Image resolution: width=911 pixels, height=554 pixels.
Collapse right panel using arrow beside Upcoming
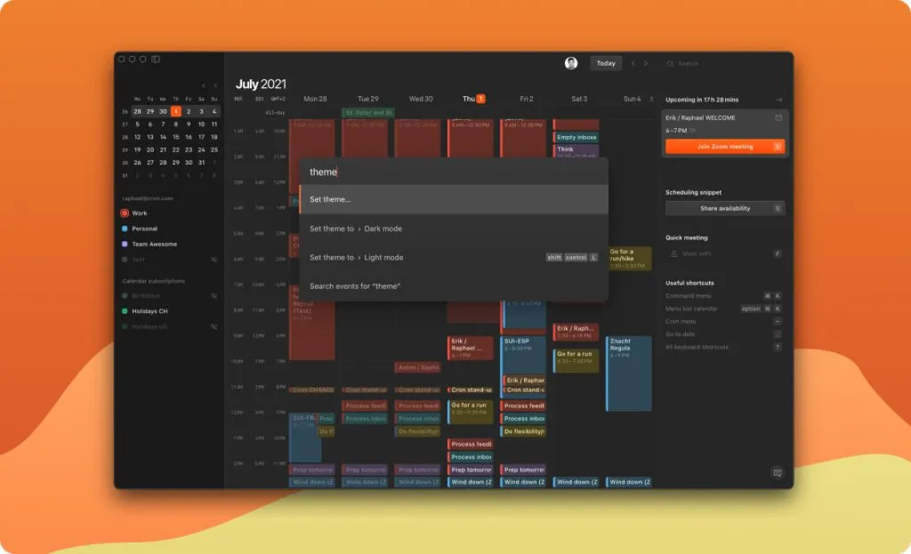click(x=778, y=100)
